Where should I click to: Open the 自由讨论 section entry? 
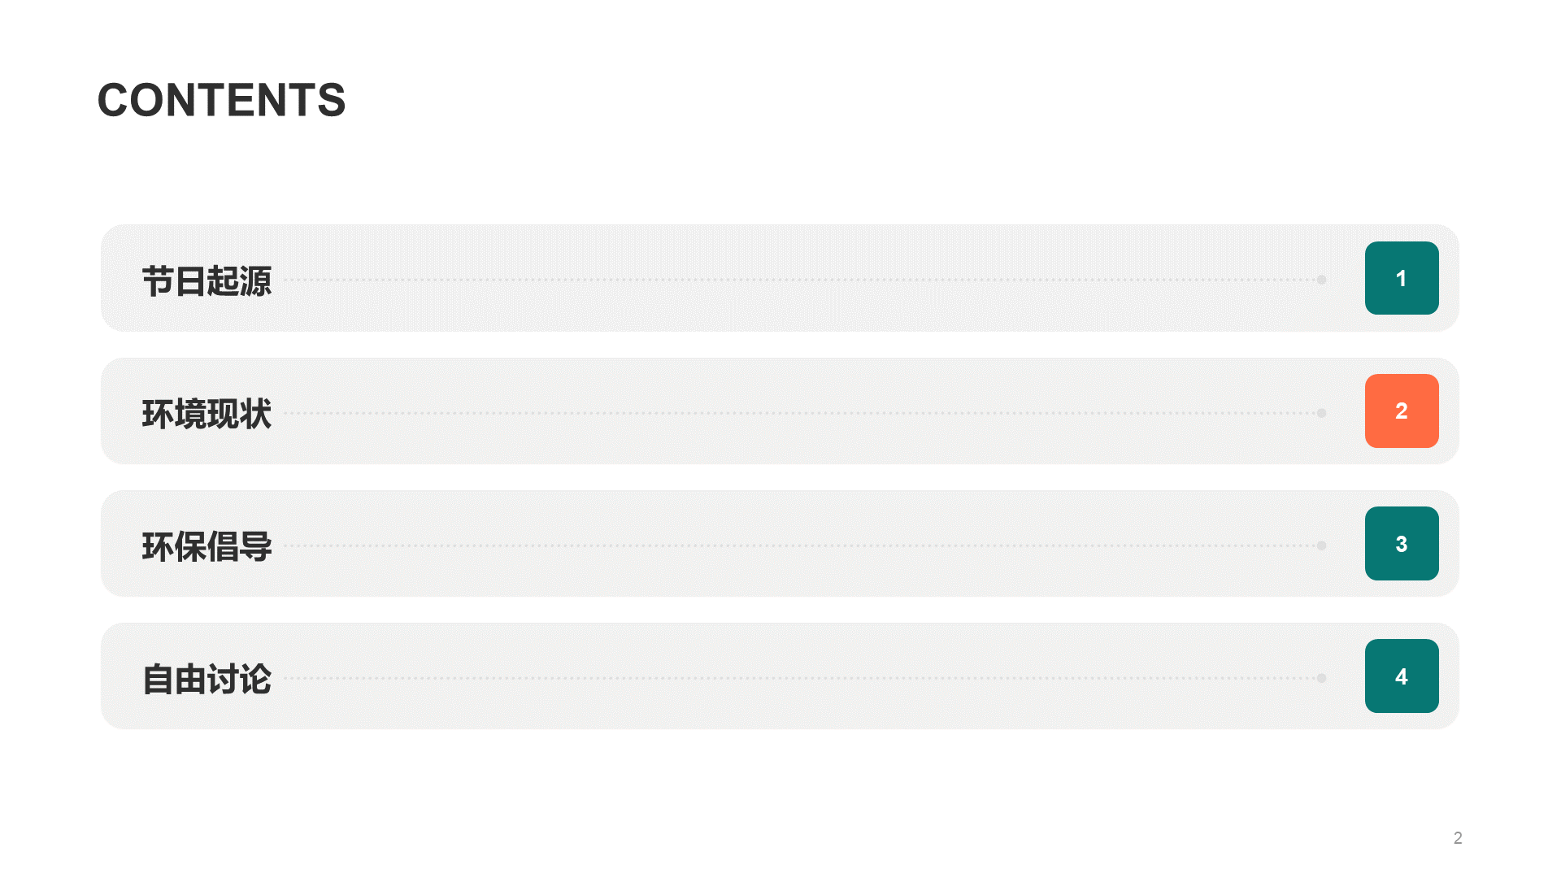pyautogui.click(x=207, y=679)
